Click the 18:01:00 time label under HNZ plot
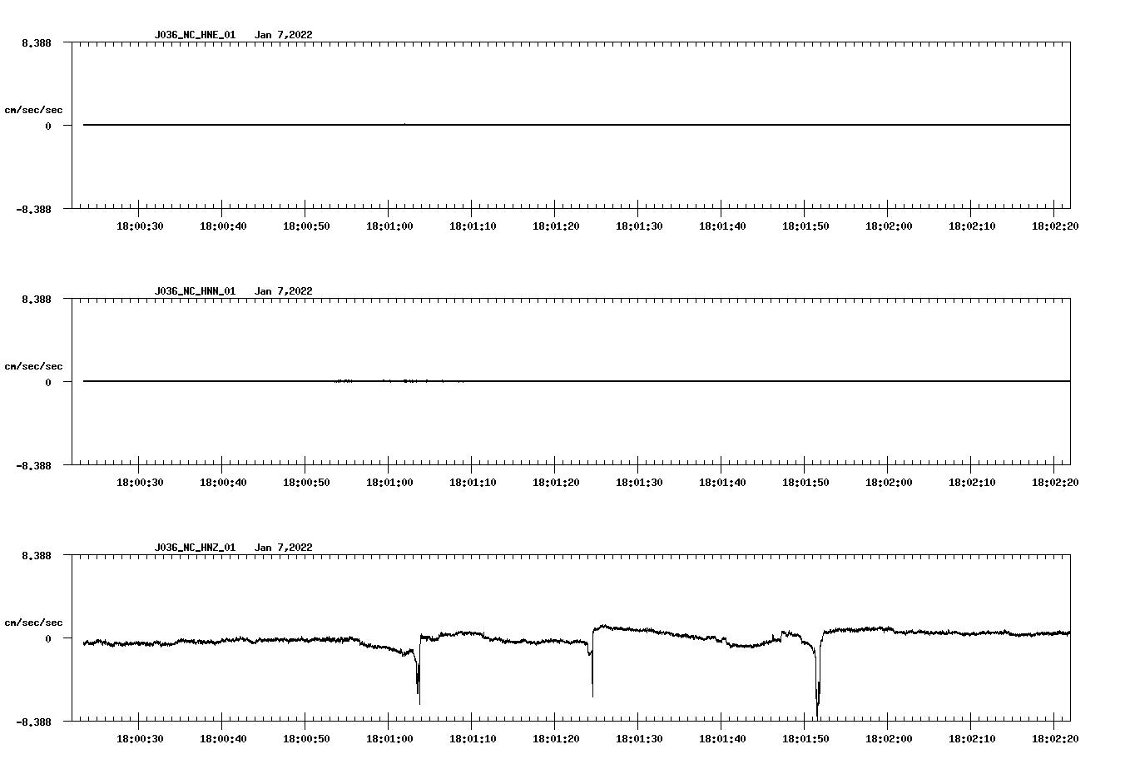1130x769 pixels. 389,738
